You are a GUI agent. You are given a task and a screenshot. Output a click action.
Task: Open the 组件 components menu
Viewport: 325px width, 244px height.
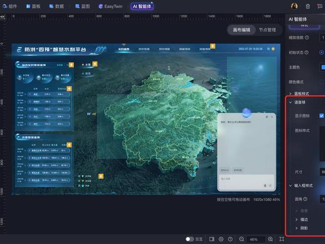[10, 6]
